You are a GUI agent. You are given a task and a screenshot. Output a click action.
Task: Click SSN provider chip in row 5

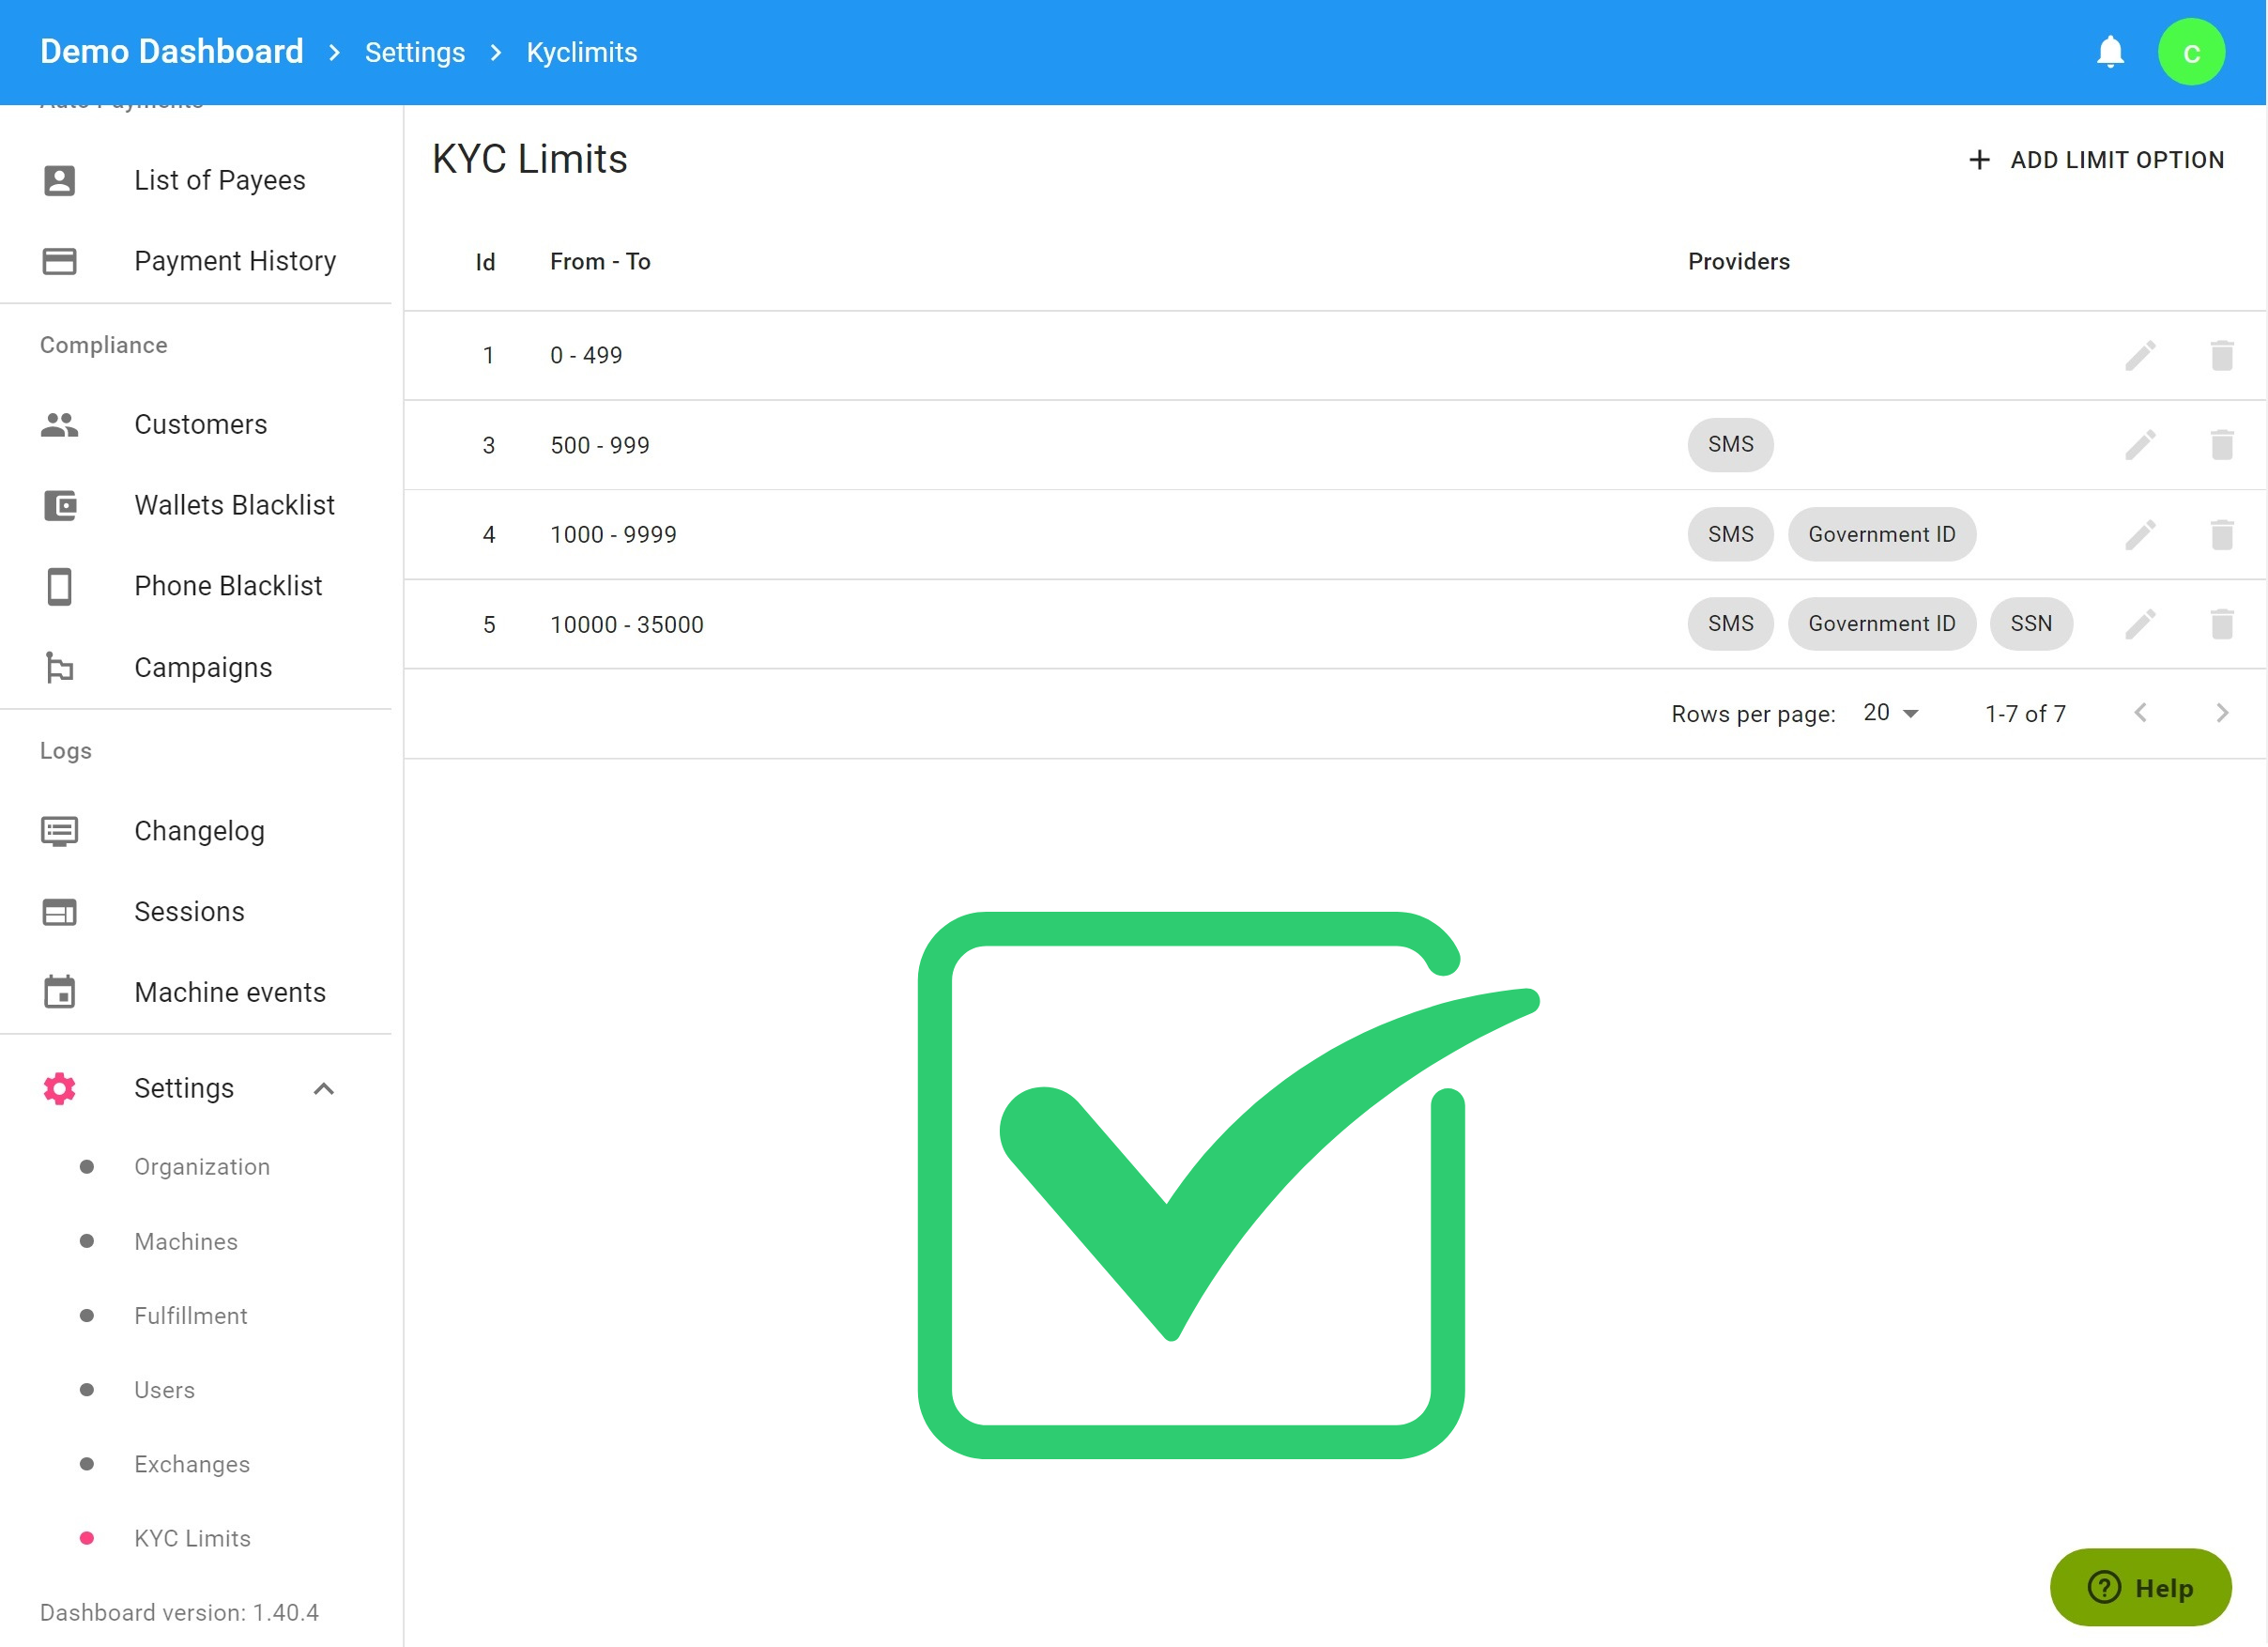[x=2030, y=624]
